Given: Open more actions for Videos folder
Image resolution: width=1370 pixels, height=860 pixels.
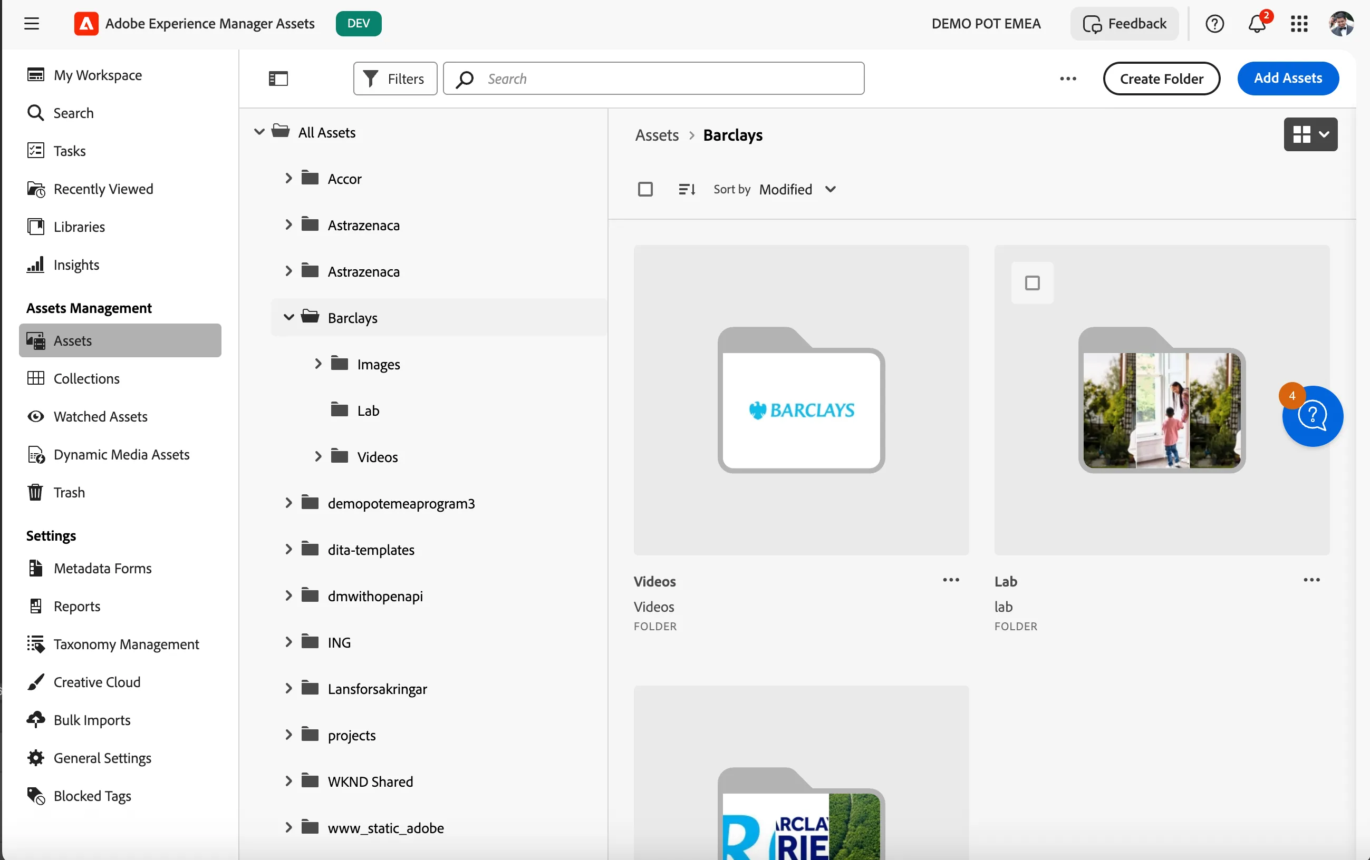Looking at the screenshot, I should tap(951, 580).
